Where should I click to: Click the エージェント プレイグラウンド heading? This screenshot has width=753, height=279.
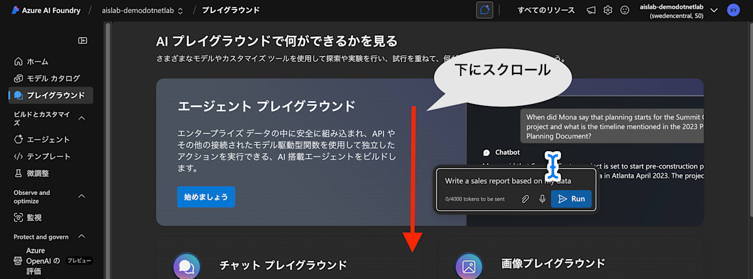click(267, 106)
